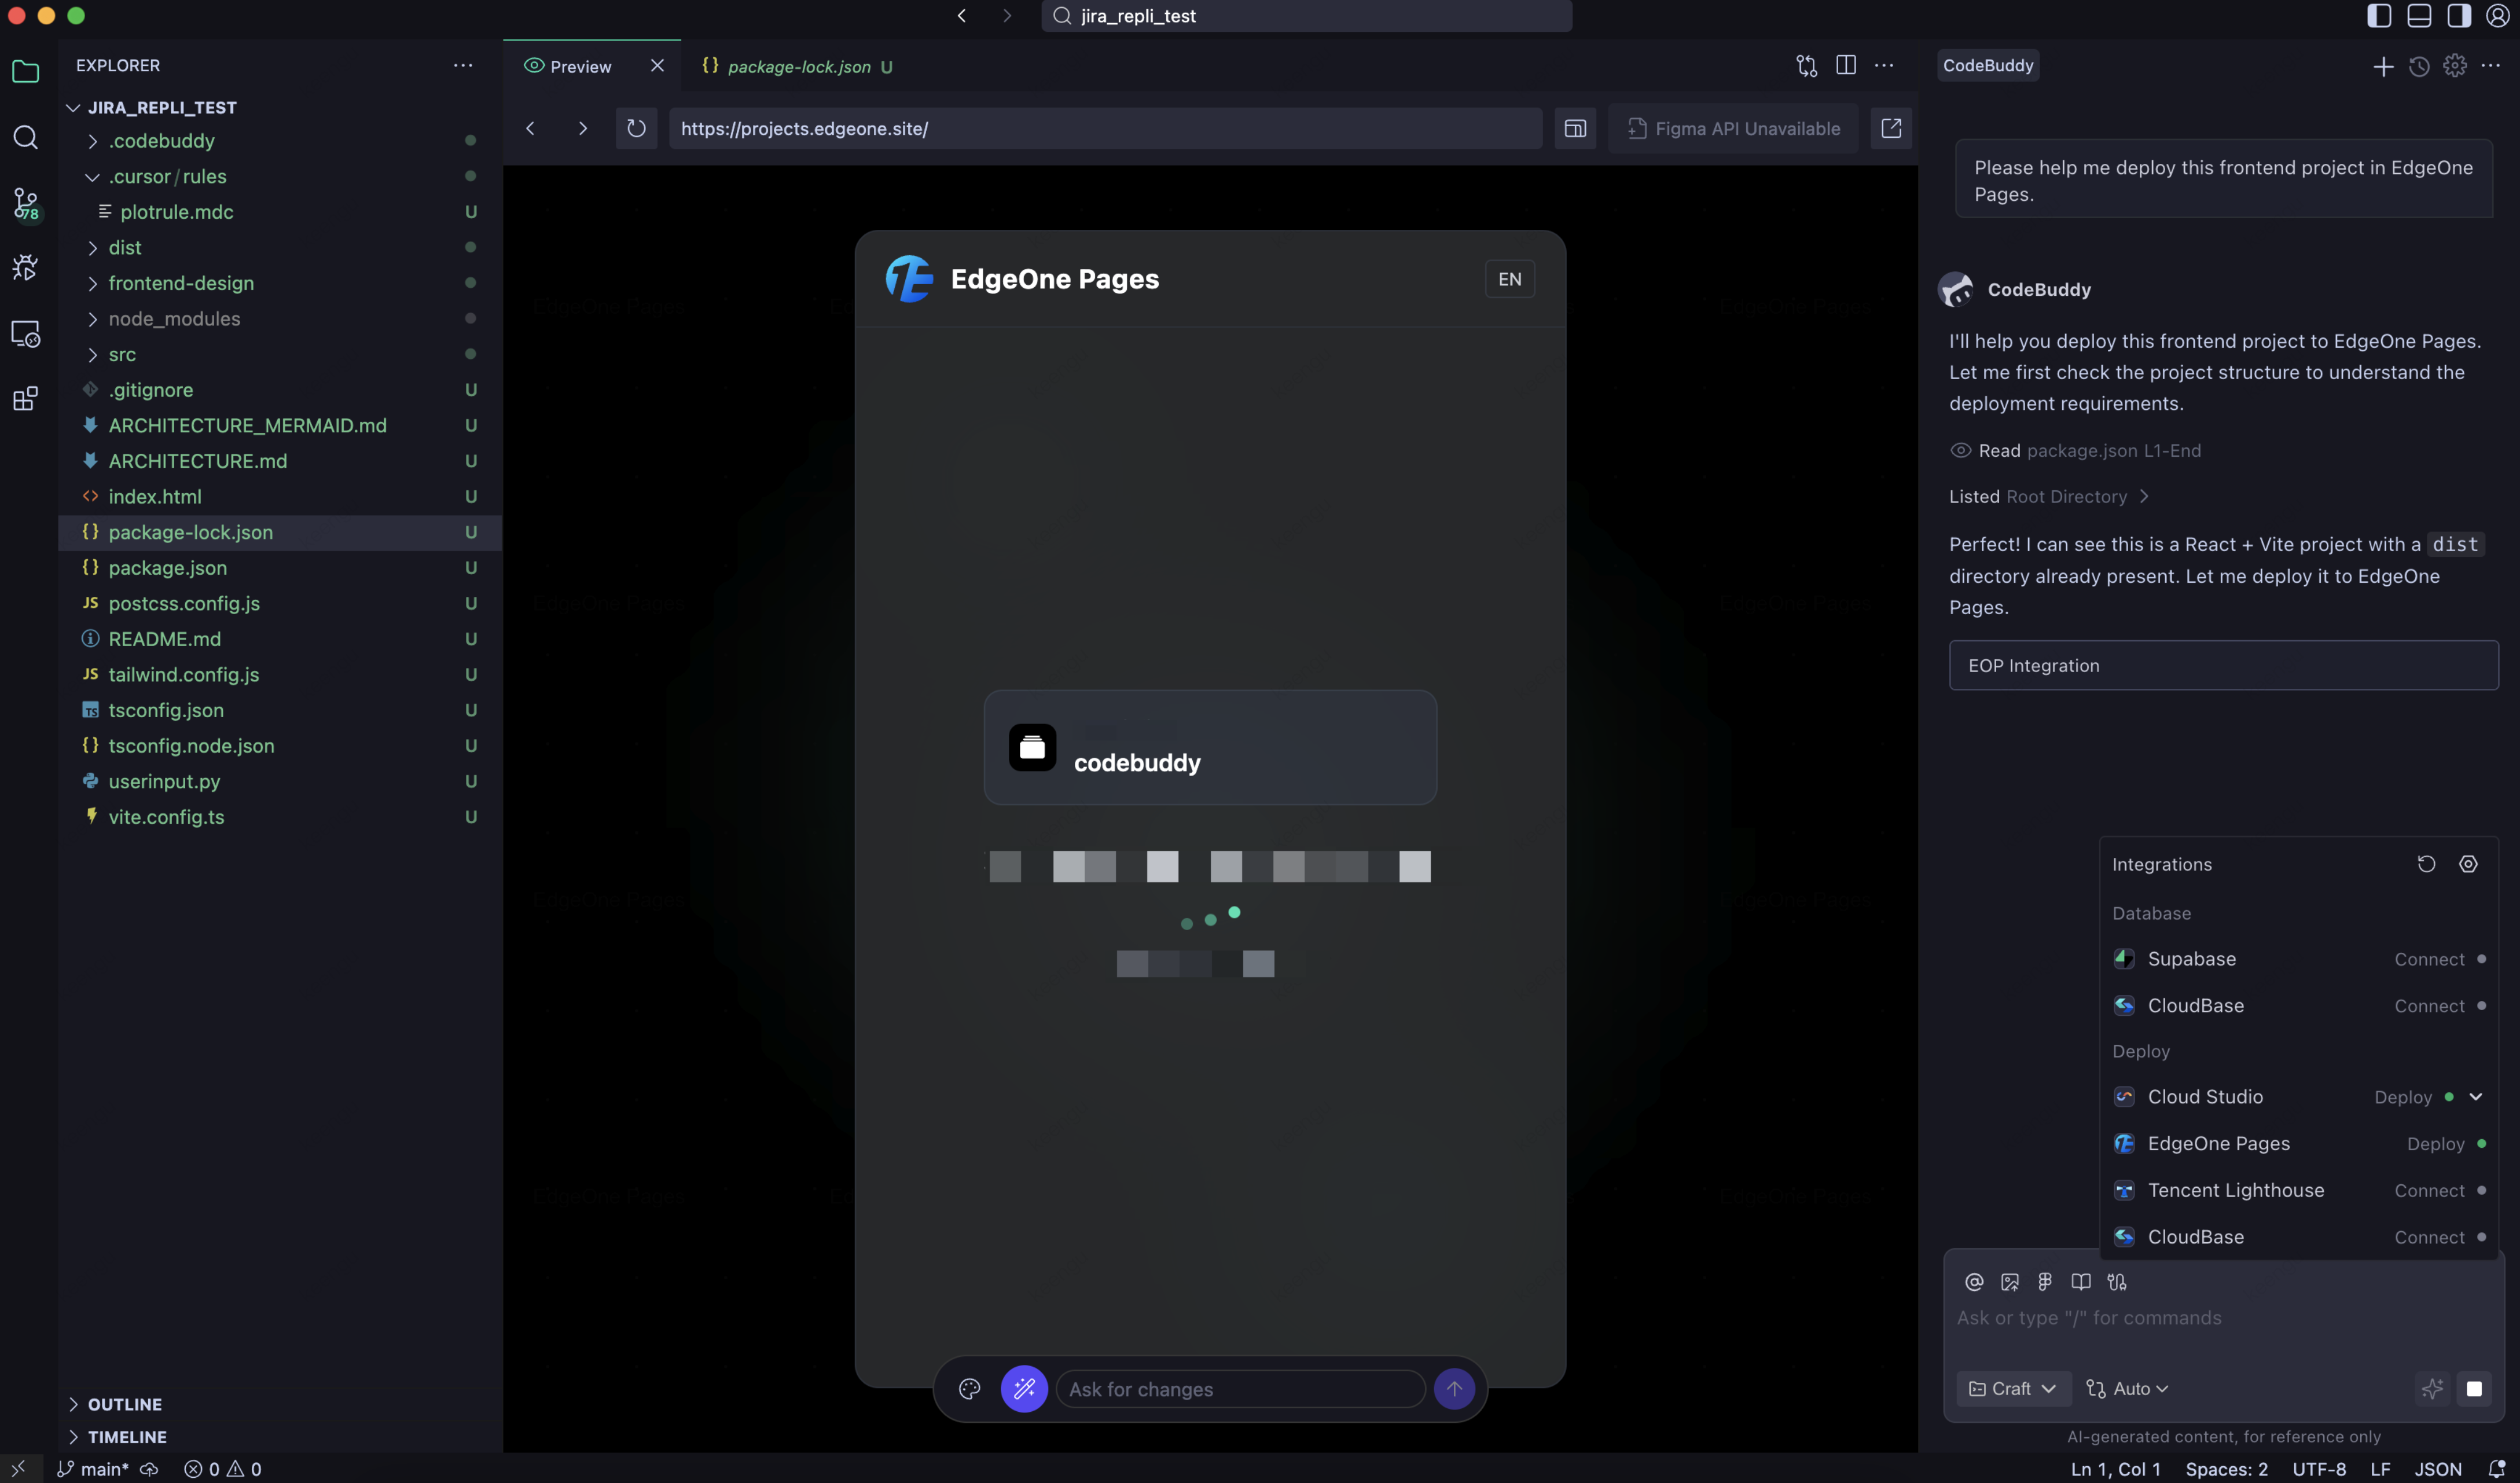The width and height of the screenshot is (2520, 1483).
Task: Switch to the package-lock.json tab
Action: pyautogui.click(x=798, y=66)
